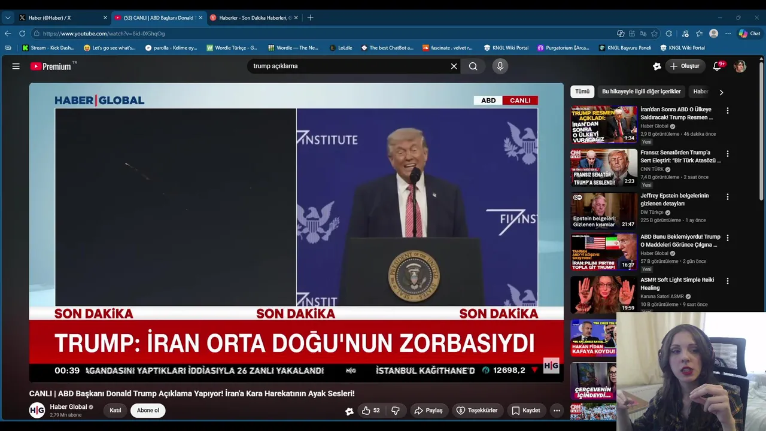The height and width of the screenshot is (431, 766).
Task: Open LoLdle bookmark
Action: pyautogui.click(x=341, y=48)
